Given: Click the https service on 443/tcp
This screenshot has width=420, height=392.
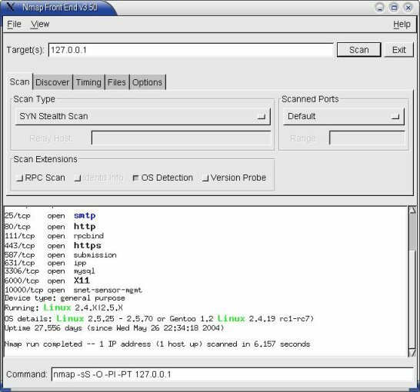Looking at the screenshot, I should [88, 246].
